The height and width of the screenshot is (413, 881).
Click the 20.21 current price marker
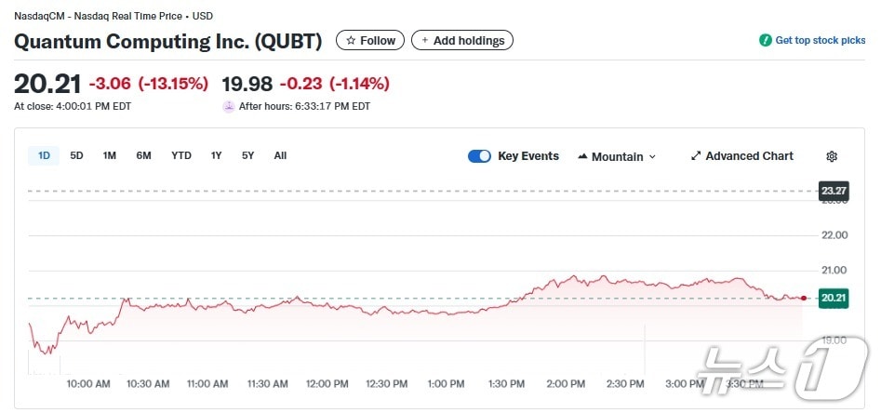[x=832, y=299]
